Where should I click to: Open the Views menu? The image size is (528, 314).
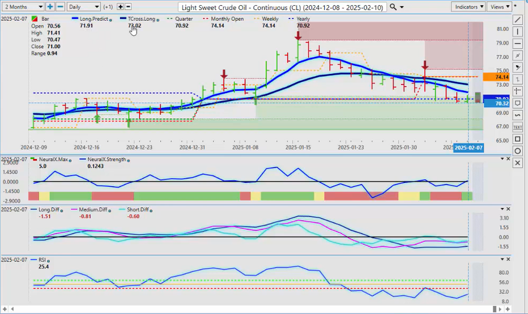(x=499, y=7)
